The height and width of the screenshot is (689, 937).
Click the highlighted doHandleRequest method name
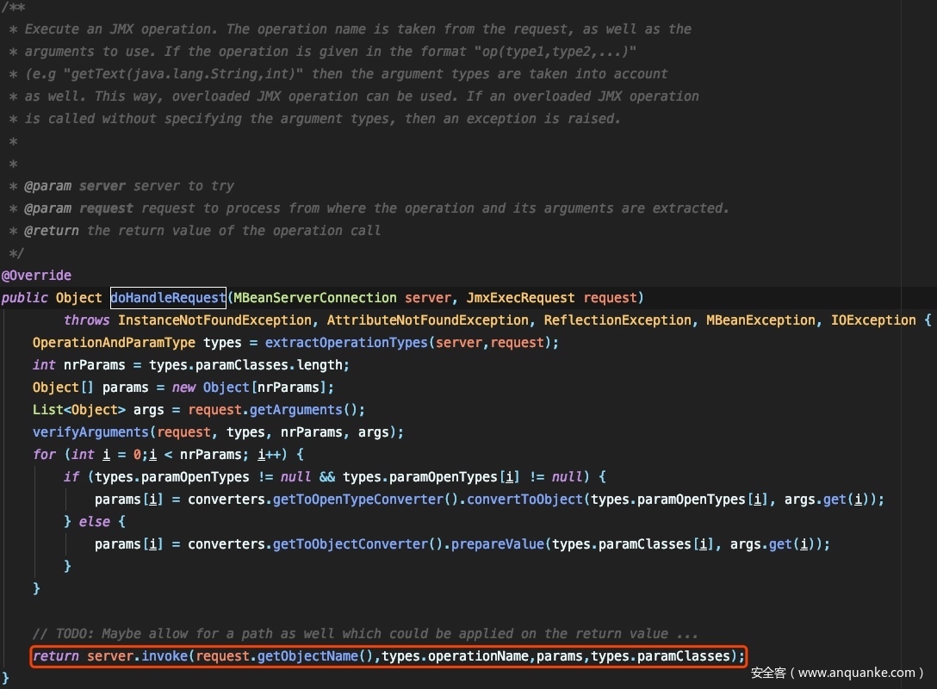pyautogui.click(x=168, y=298)
